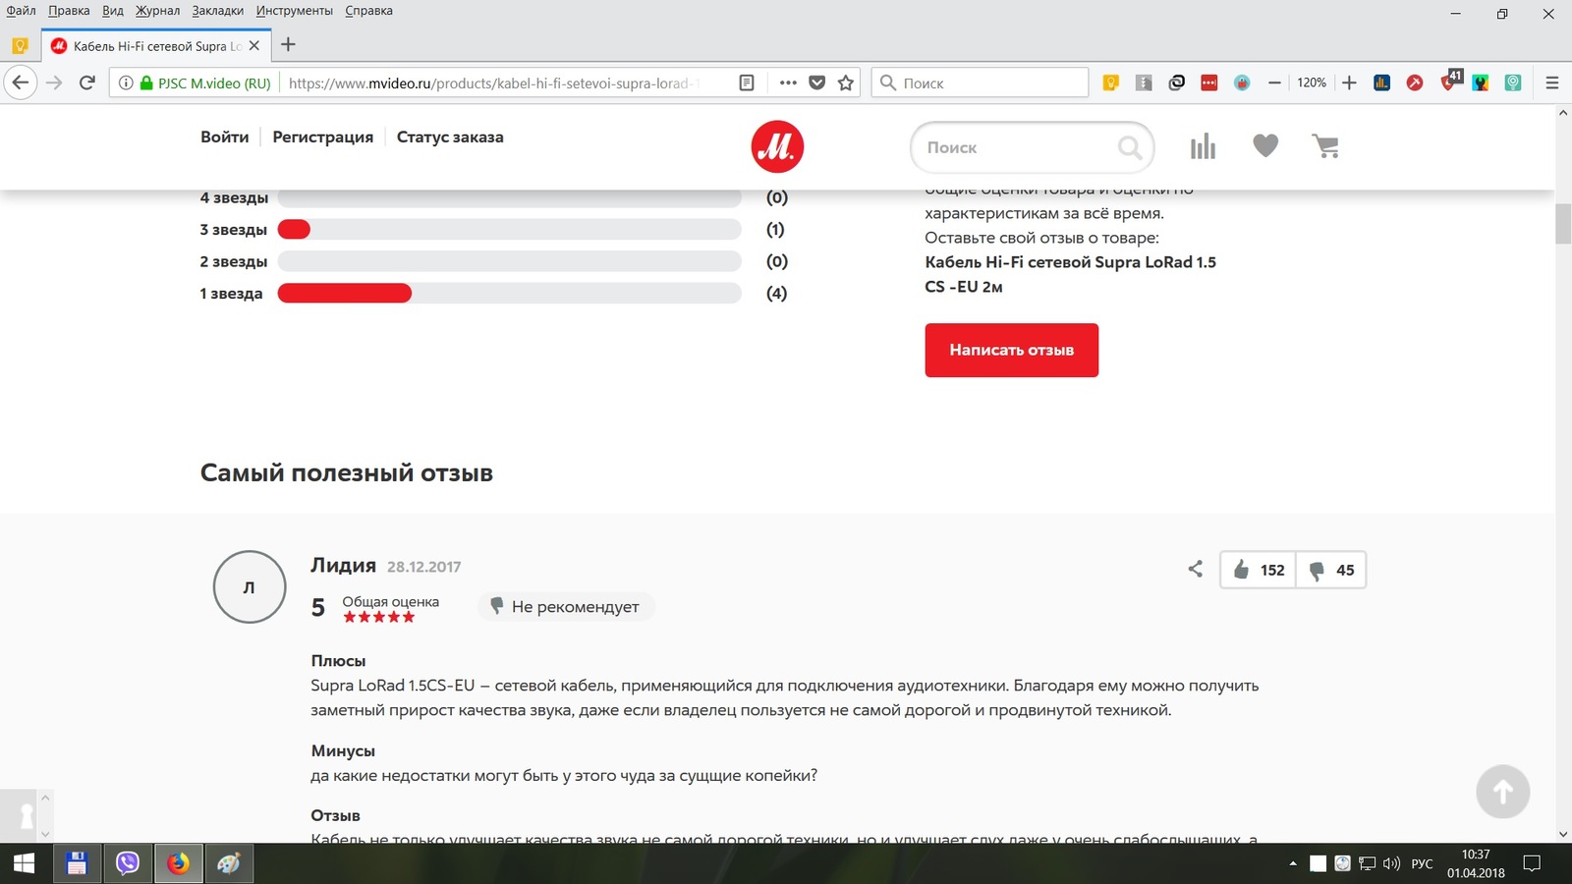The height and width of the screenshot is (884, 1572).
Task: Open shopping cart icon
Action: 1325,146
